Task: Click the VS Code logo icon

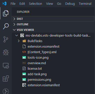Action: (4, 4)
